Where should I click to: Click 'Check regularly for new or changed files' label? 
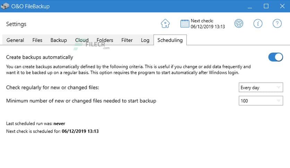click(52, 87)
